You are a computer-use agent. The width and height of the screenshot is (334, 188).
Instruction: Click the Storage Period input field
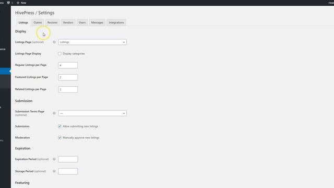(68, 171)
